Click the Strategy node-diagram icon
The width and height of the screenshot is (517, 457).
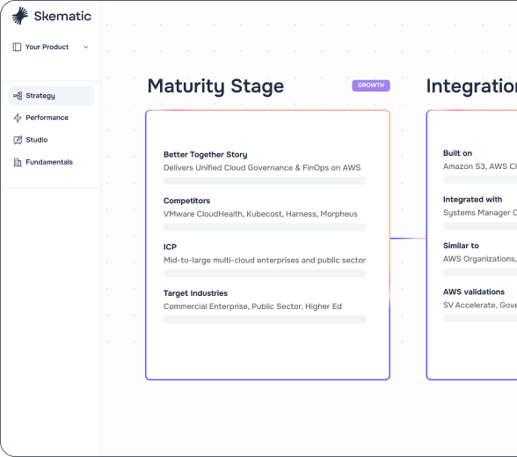click(18, 96)
